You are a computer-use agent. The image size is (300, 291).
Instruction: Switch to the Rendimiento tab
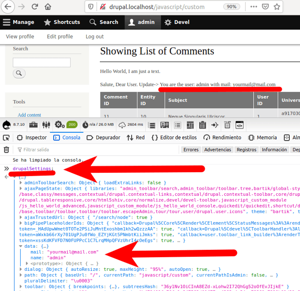click(x=222, y=138)
